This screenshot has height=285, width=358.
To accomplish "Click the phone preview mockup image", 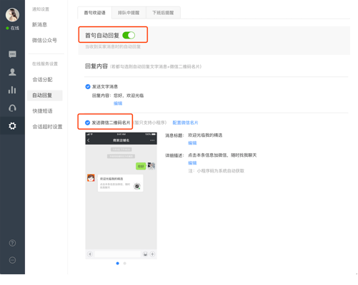I will [x=121, y=196].
